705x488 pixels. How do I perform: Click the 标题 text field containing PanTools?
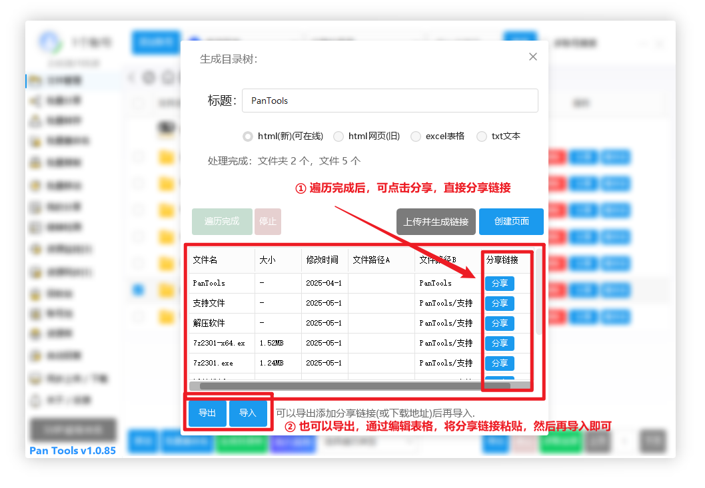click(389, 101)
